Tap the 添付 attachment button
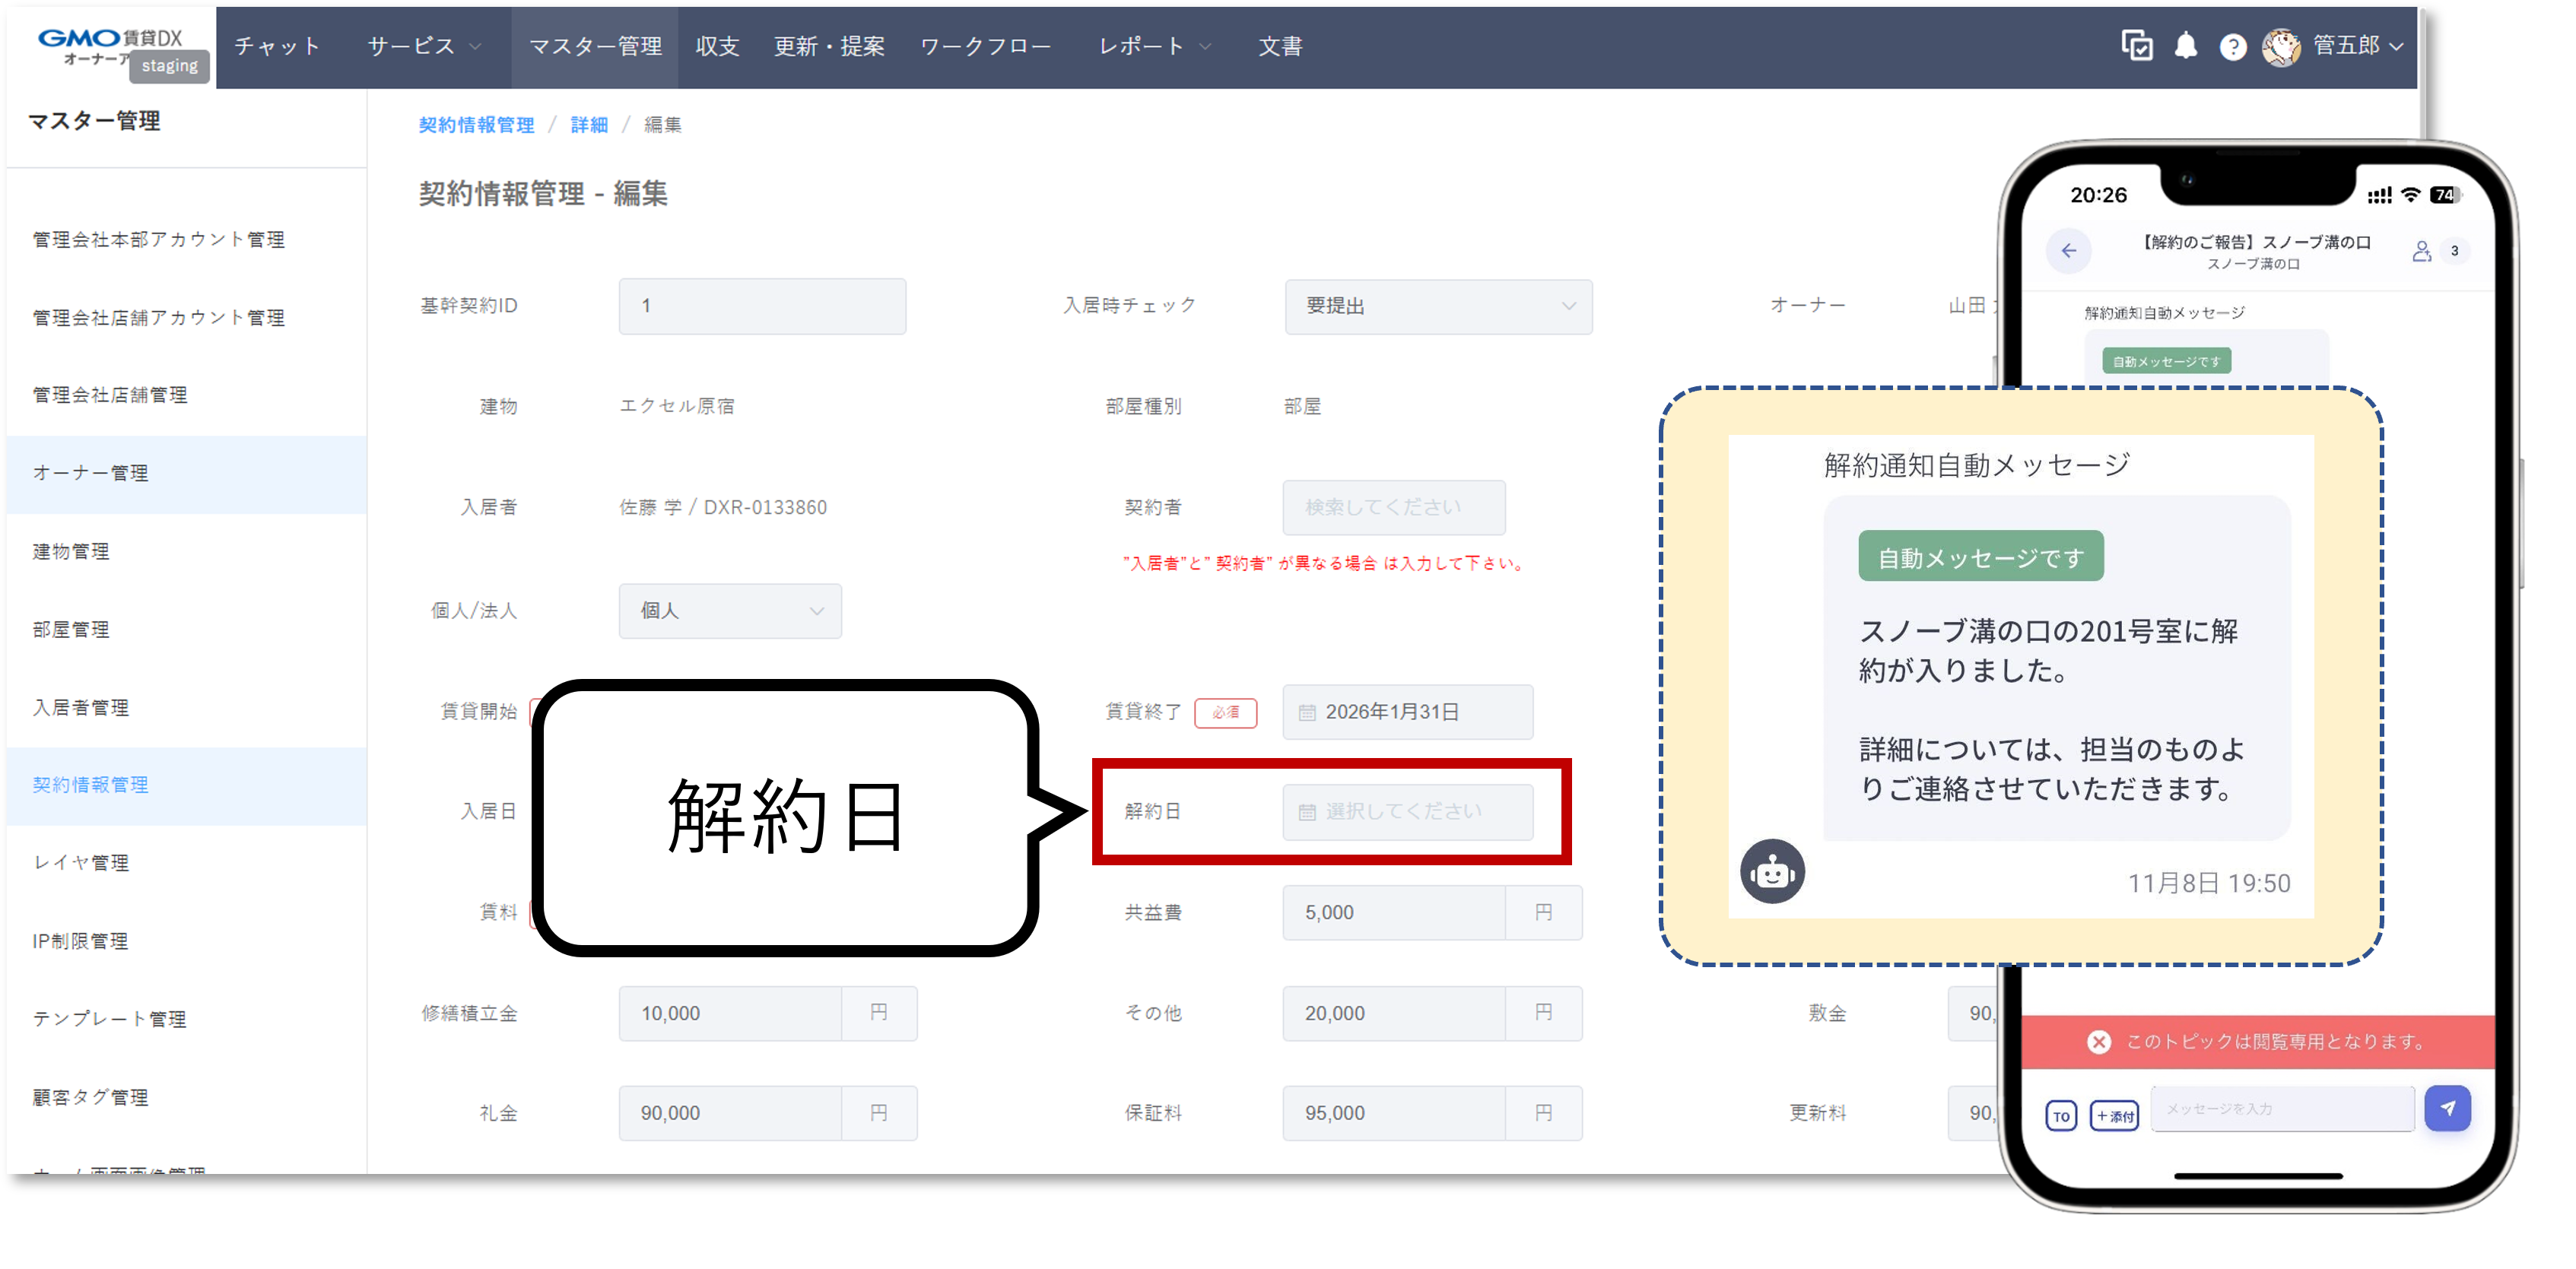 point(2114,1116)
